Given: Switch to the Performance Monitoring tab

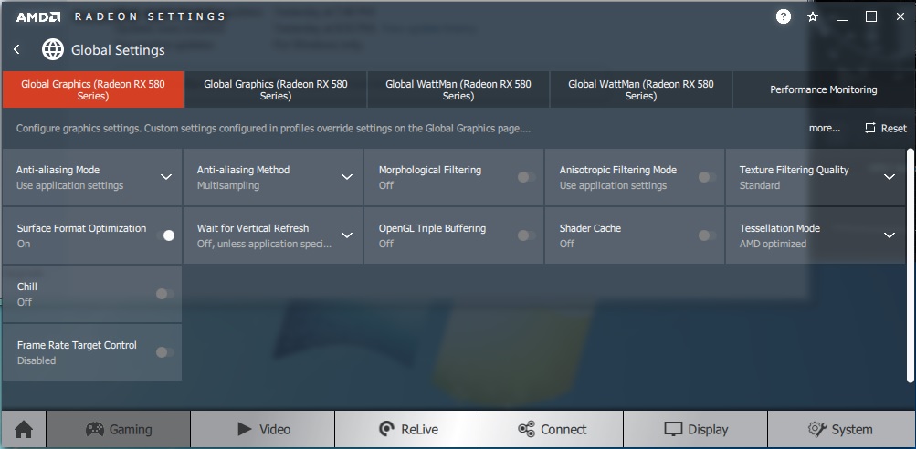Looking at the screenshot, I should tap(823, 89).
